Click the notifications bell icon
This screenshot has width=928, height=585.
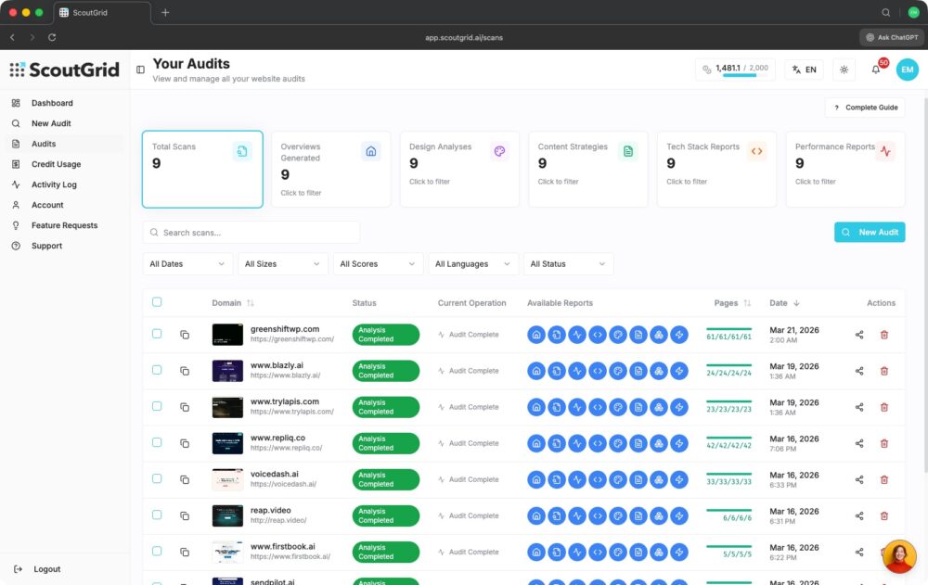pyautogui.click(x=875, y=70)
